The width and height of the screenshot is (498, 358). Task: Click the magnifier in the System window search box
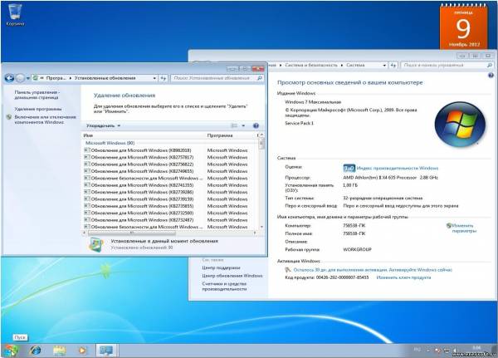[x=490, y=65]
